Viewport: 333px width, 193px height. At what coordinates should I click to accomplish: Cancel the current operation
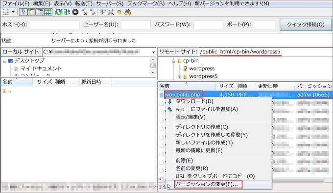75,12
